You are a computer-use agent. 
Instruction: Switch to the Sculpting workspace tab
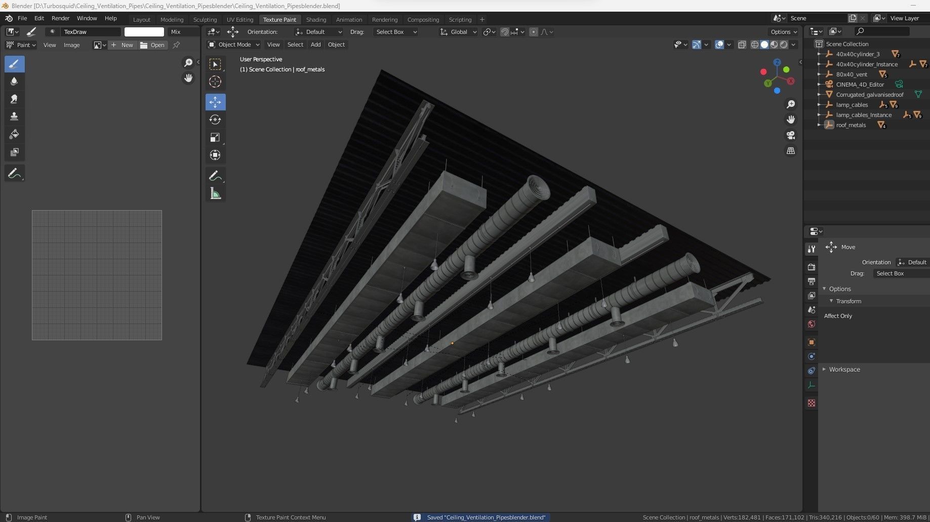coord(205,20)
